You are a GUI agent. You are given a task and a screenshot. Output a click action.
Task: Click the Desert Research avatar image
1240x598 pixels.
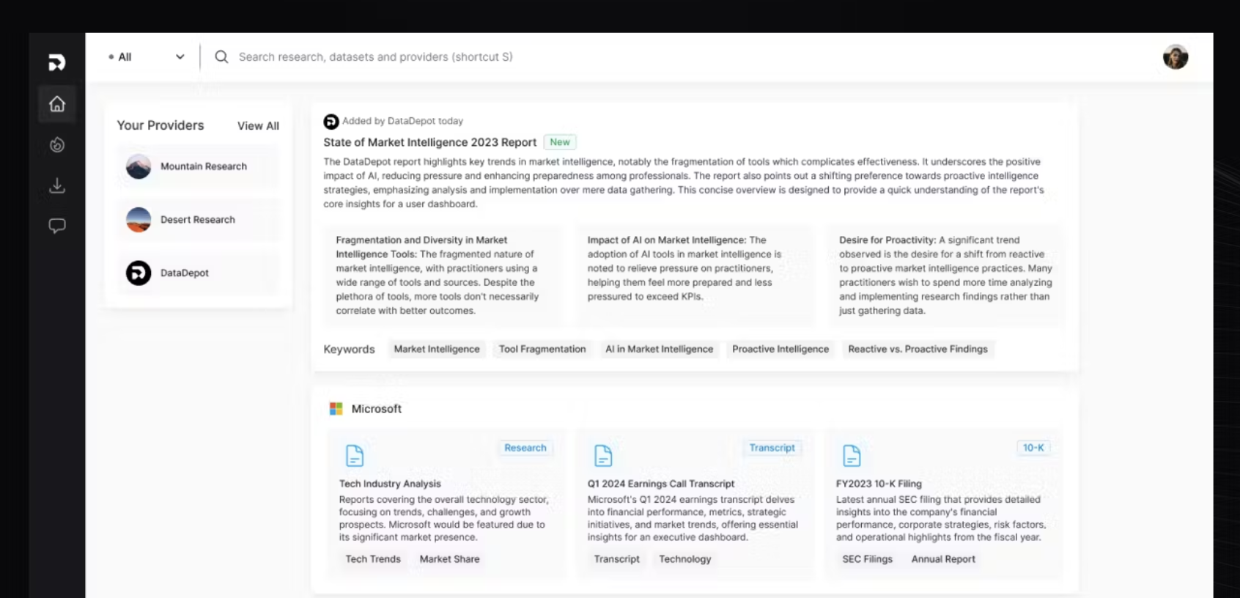tap(139, 219)
